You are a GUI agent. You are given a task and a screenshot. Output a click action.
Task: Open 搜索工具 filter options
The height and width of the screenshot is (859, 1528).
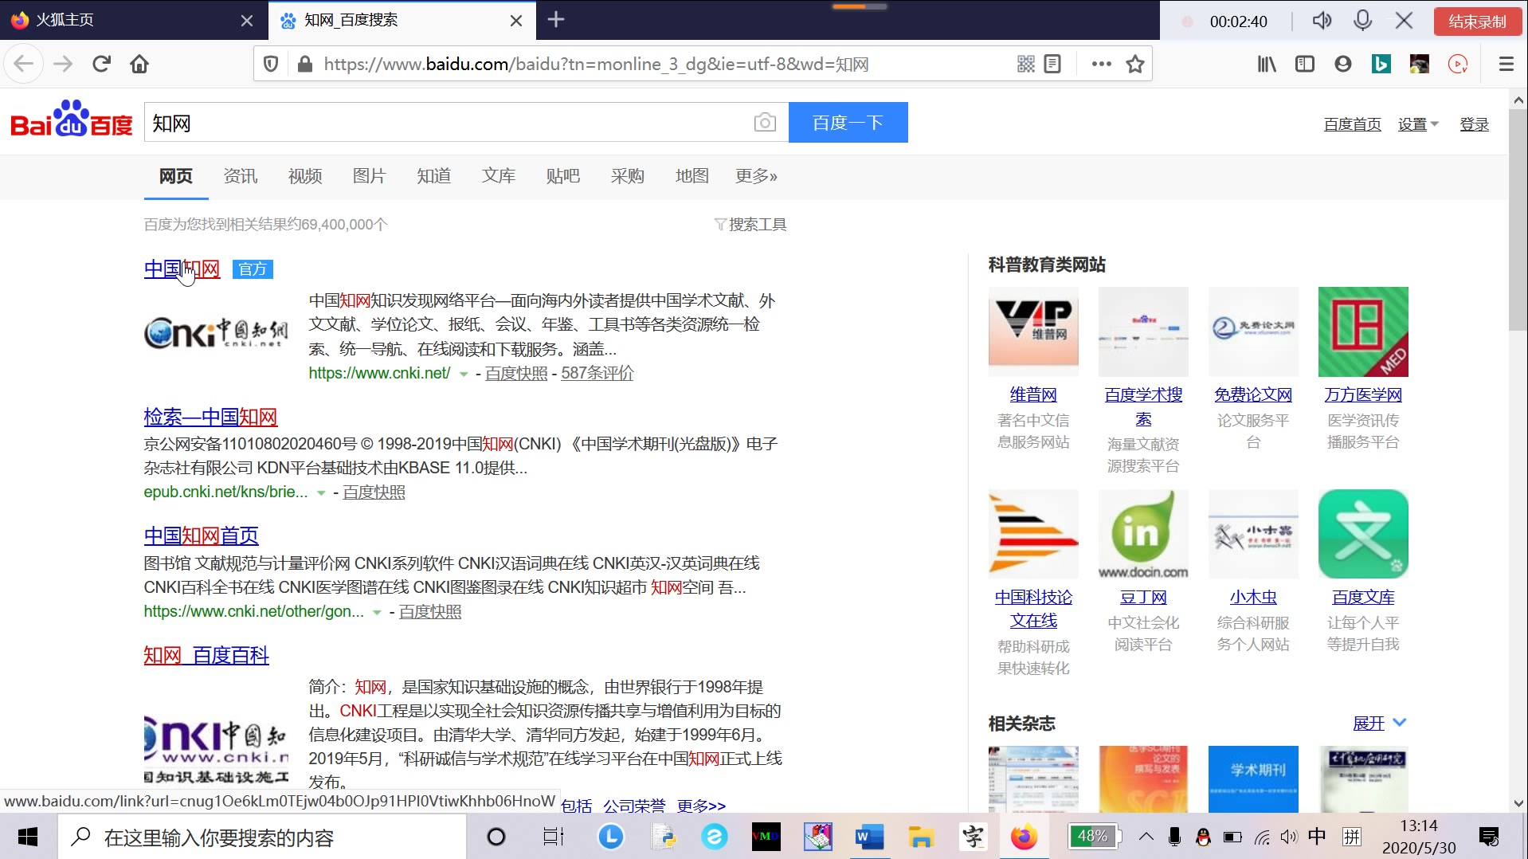pyautogui.click(x=750, y=225)
